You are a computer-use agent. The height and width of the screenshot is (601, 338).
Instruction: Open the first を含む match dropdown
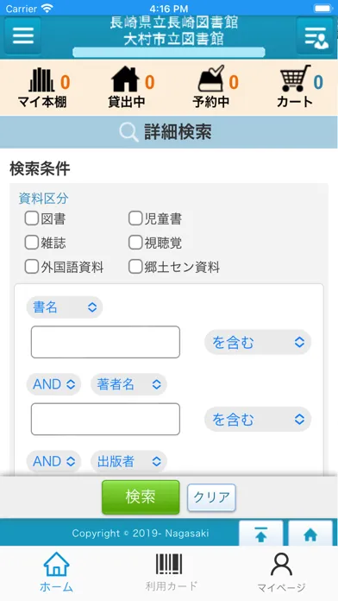pyautogui.click(x=258, y=342)
